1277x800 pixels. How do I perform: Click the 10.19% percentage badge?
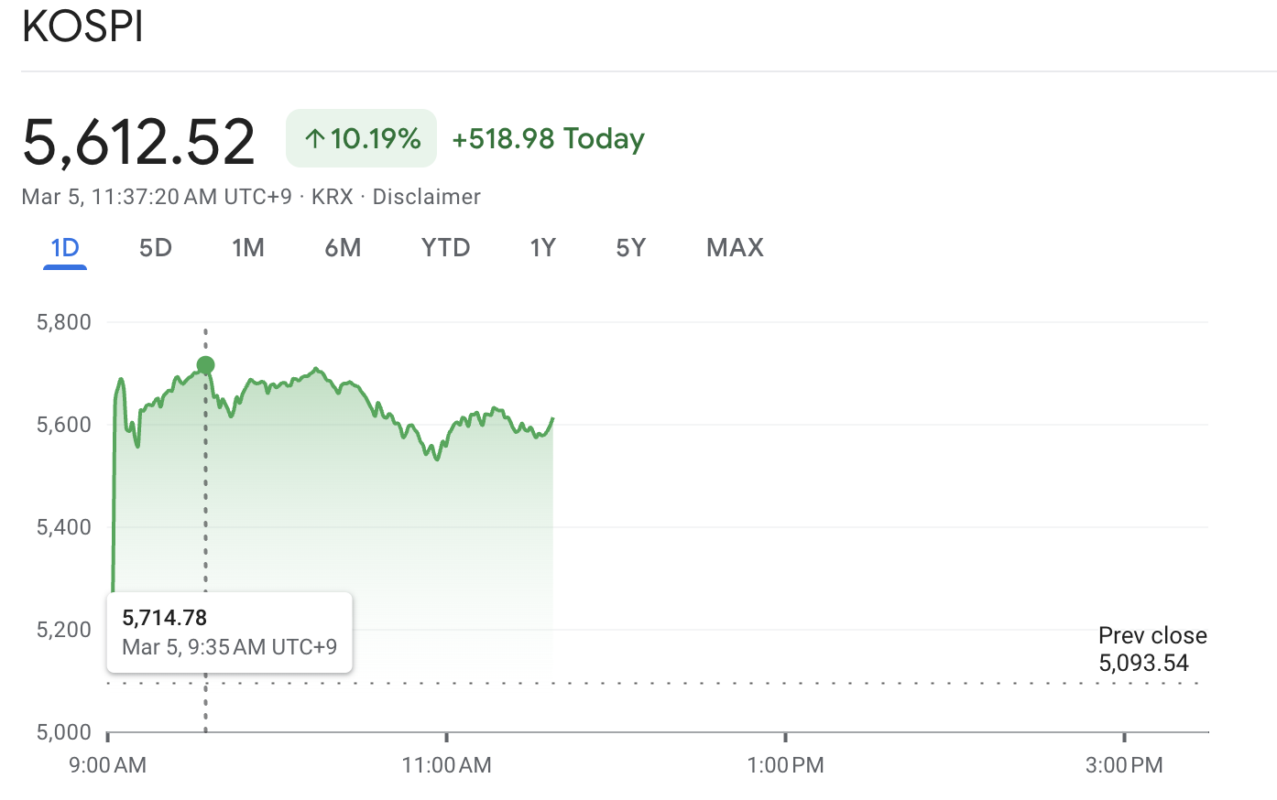[361, 137]
